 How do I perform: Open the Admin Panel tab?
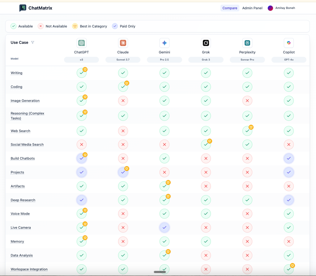(252, 8)
